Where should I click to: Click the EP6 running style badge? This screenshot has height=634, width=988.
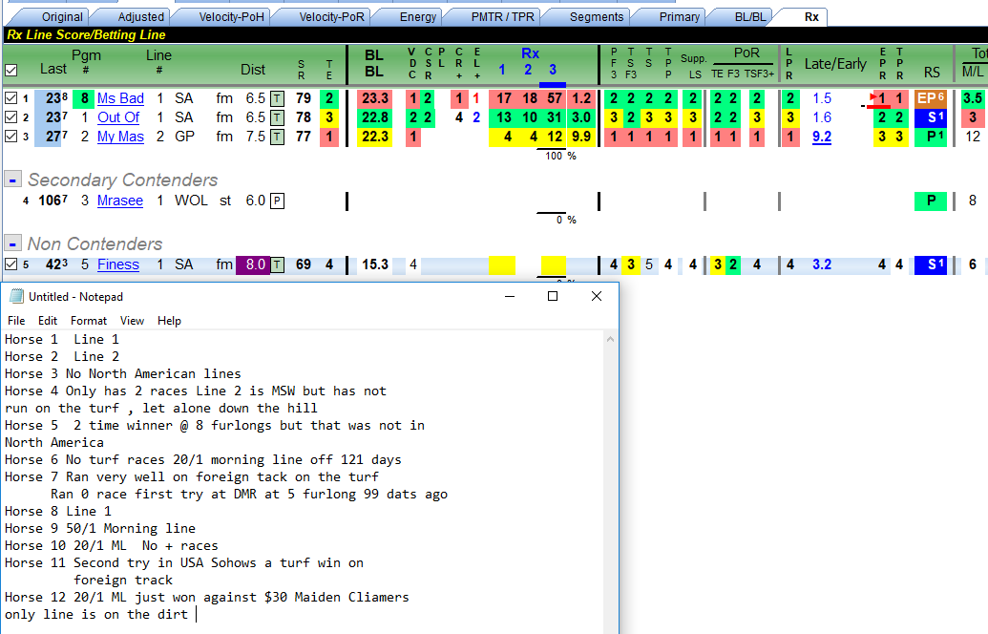click(931, 98)
